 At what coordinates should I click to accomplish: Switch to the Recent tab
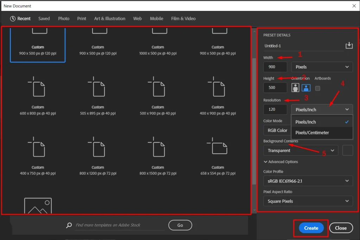pyautogui.click(x=20, y=19)
